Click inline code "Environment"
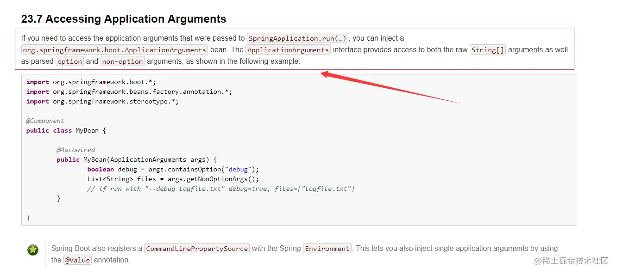Image resolution: width=617 pixels, height=274 pixels. [327, 249]
